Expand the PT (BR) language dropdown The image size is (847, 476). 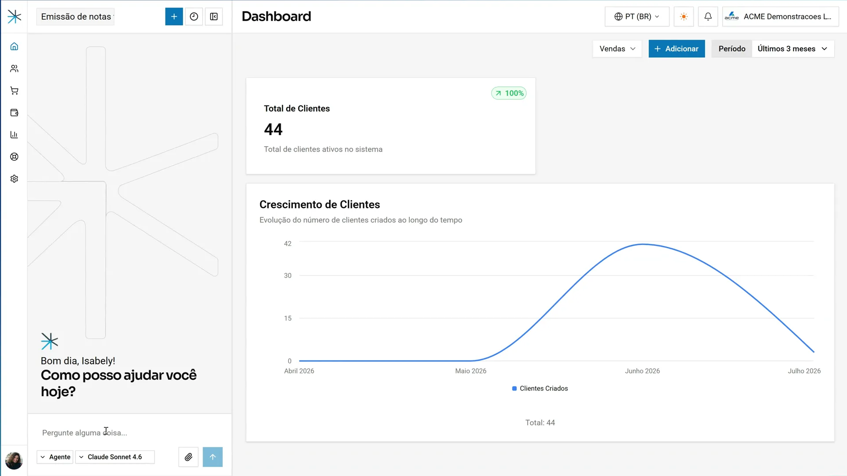[637, 17]
